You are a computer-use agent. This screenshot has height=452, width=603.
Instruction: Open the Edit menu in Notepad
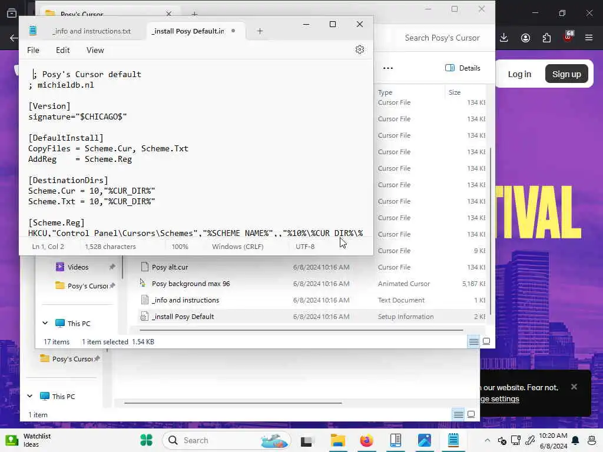coord(62,50)
